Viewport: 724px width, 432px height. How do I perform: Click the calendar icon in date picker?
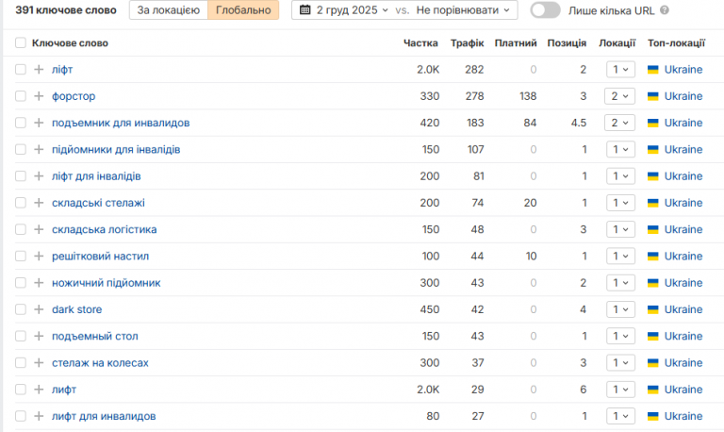(304, 9)
